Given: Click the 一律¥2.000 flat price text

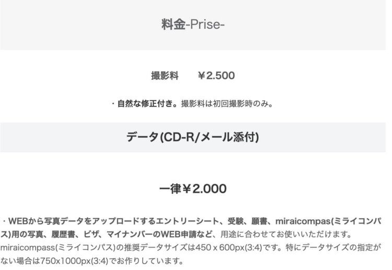Looking at the screenshot, I should point(193,189).
